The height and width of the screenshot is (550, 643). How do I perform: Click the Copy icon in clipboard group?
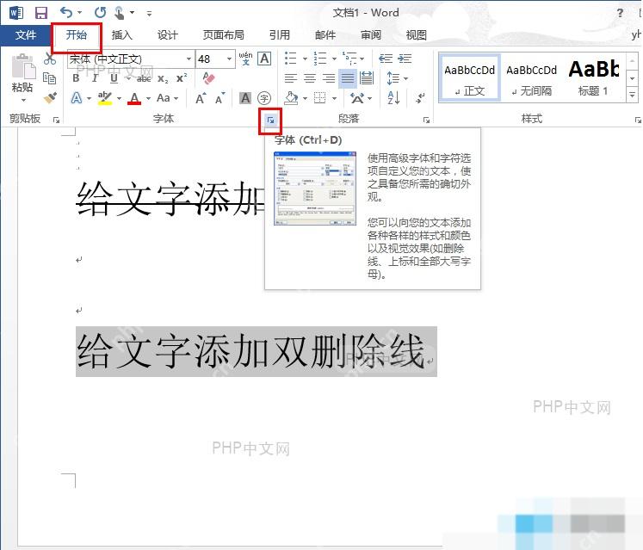click(50, 78)
